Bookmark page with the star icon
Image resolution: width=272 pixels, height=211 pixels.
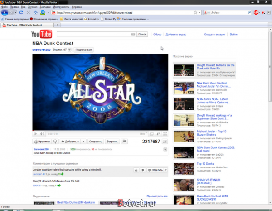(x=195, y=13)
